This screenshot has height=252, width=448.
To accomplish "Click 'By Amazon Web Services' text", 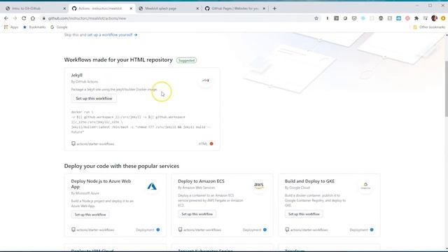I will (x=197, y=188).
